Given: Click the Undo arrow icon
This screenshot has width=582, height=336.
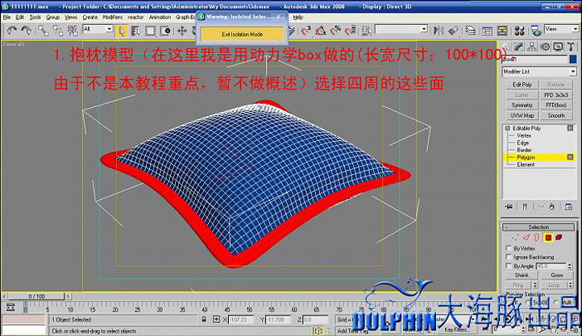Looking at the screenshot, I should (11, 31).
